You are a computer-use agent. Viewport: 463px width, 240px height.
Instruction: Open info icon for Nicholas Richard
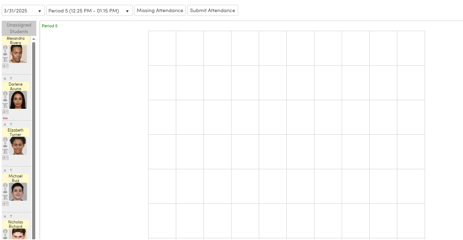click(5, 231)
